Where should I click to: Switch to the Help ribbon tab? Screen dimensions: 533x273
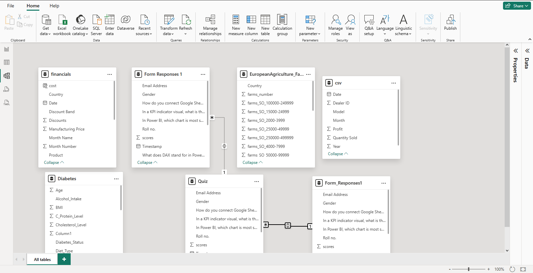(54, 6)
